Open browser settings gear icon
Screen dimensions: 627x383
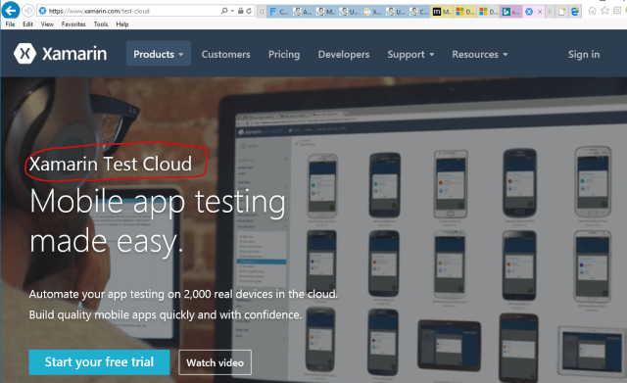point(617,11)
